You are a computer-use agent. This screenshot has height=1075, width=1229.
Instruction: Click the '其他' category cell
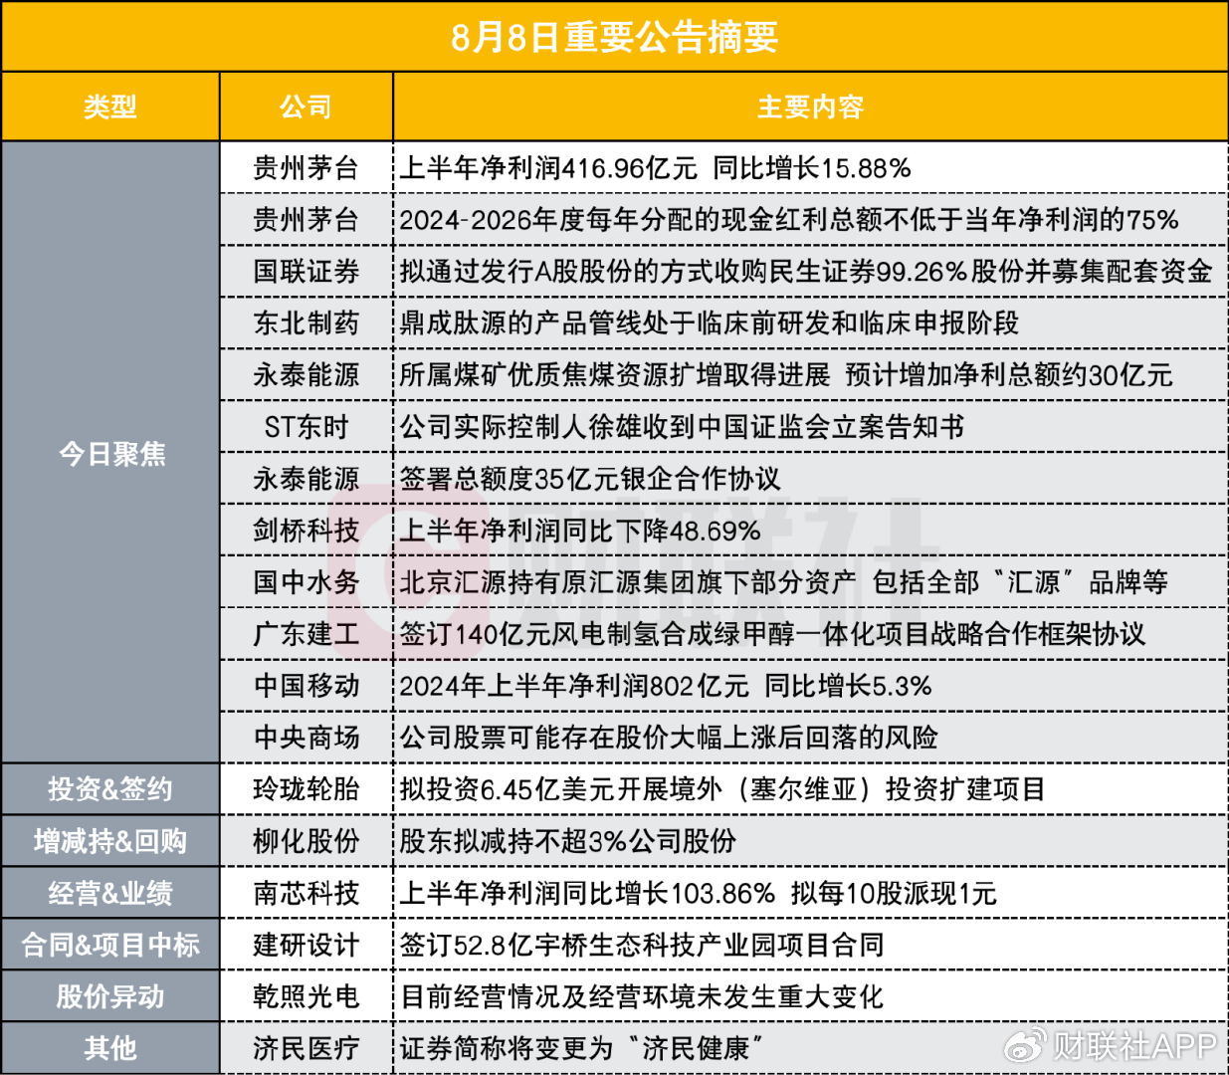click(x=110, y=1048)
